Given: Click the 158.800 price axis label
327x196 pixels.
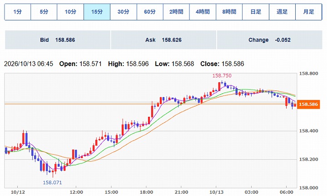Looking at the screenshot, I should coord(309,74).
